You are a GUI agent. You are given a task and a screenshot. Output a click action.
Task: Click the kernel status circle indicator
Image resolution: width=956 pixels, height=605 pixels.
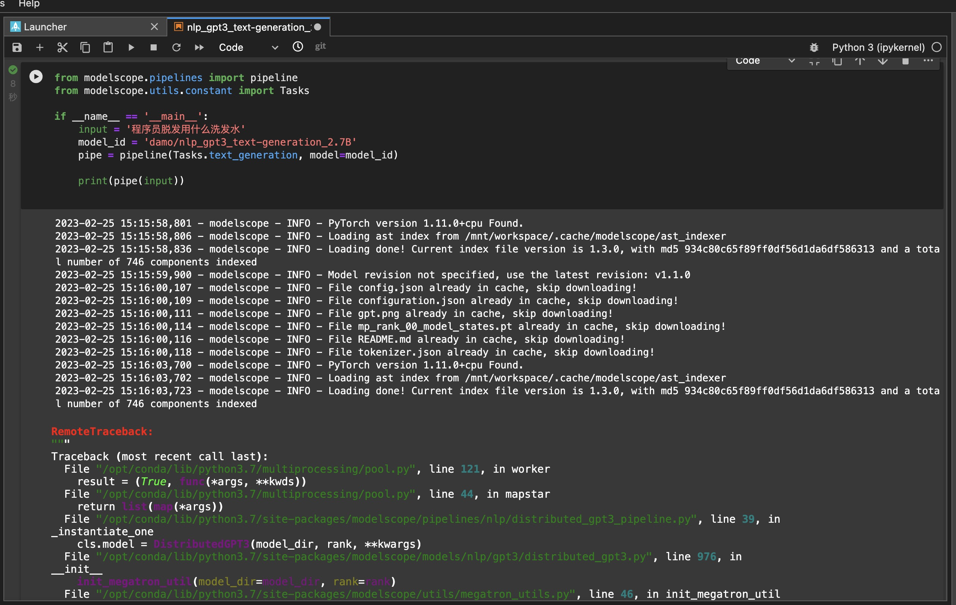937,47
